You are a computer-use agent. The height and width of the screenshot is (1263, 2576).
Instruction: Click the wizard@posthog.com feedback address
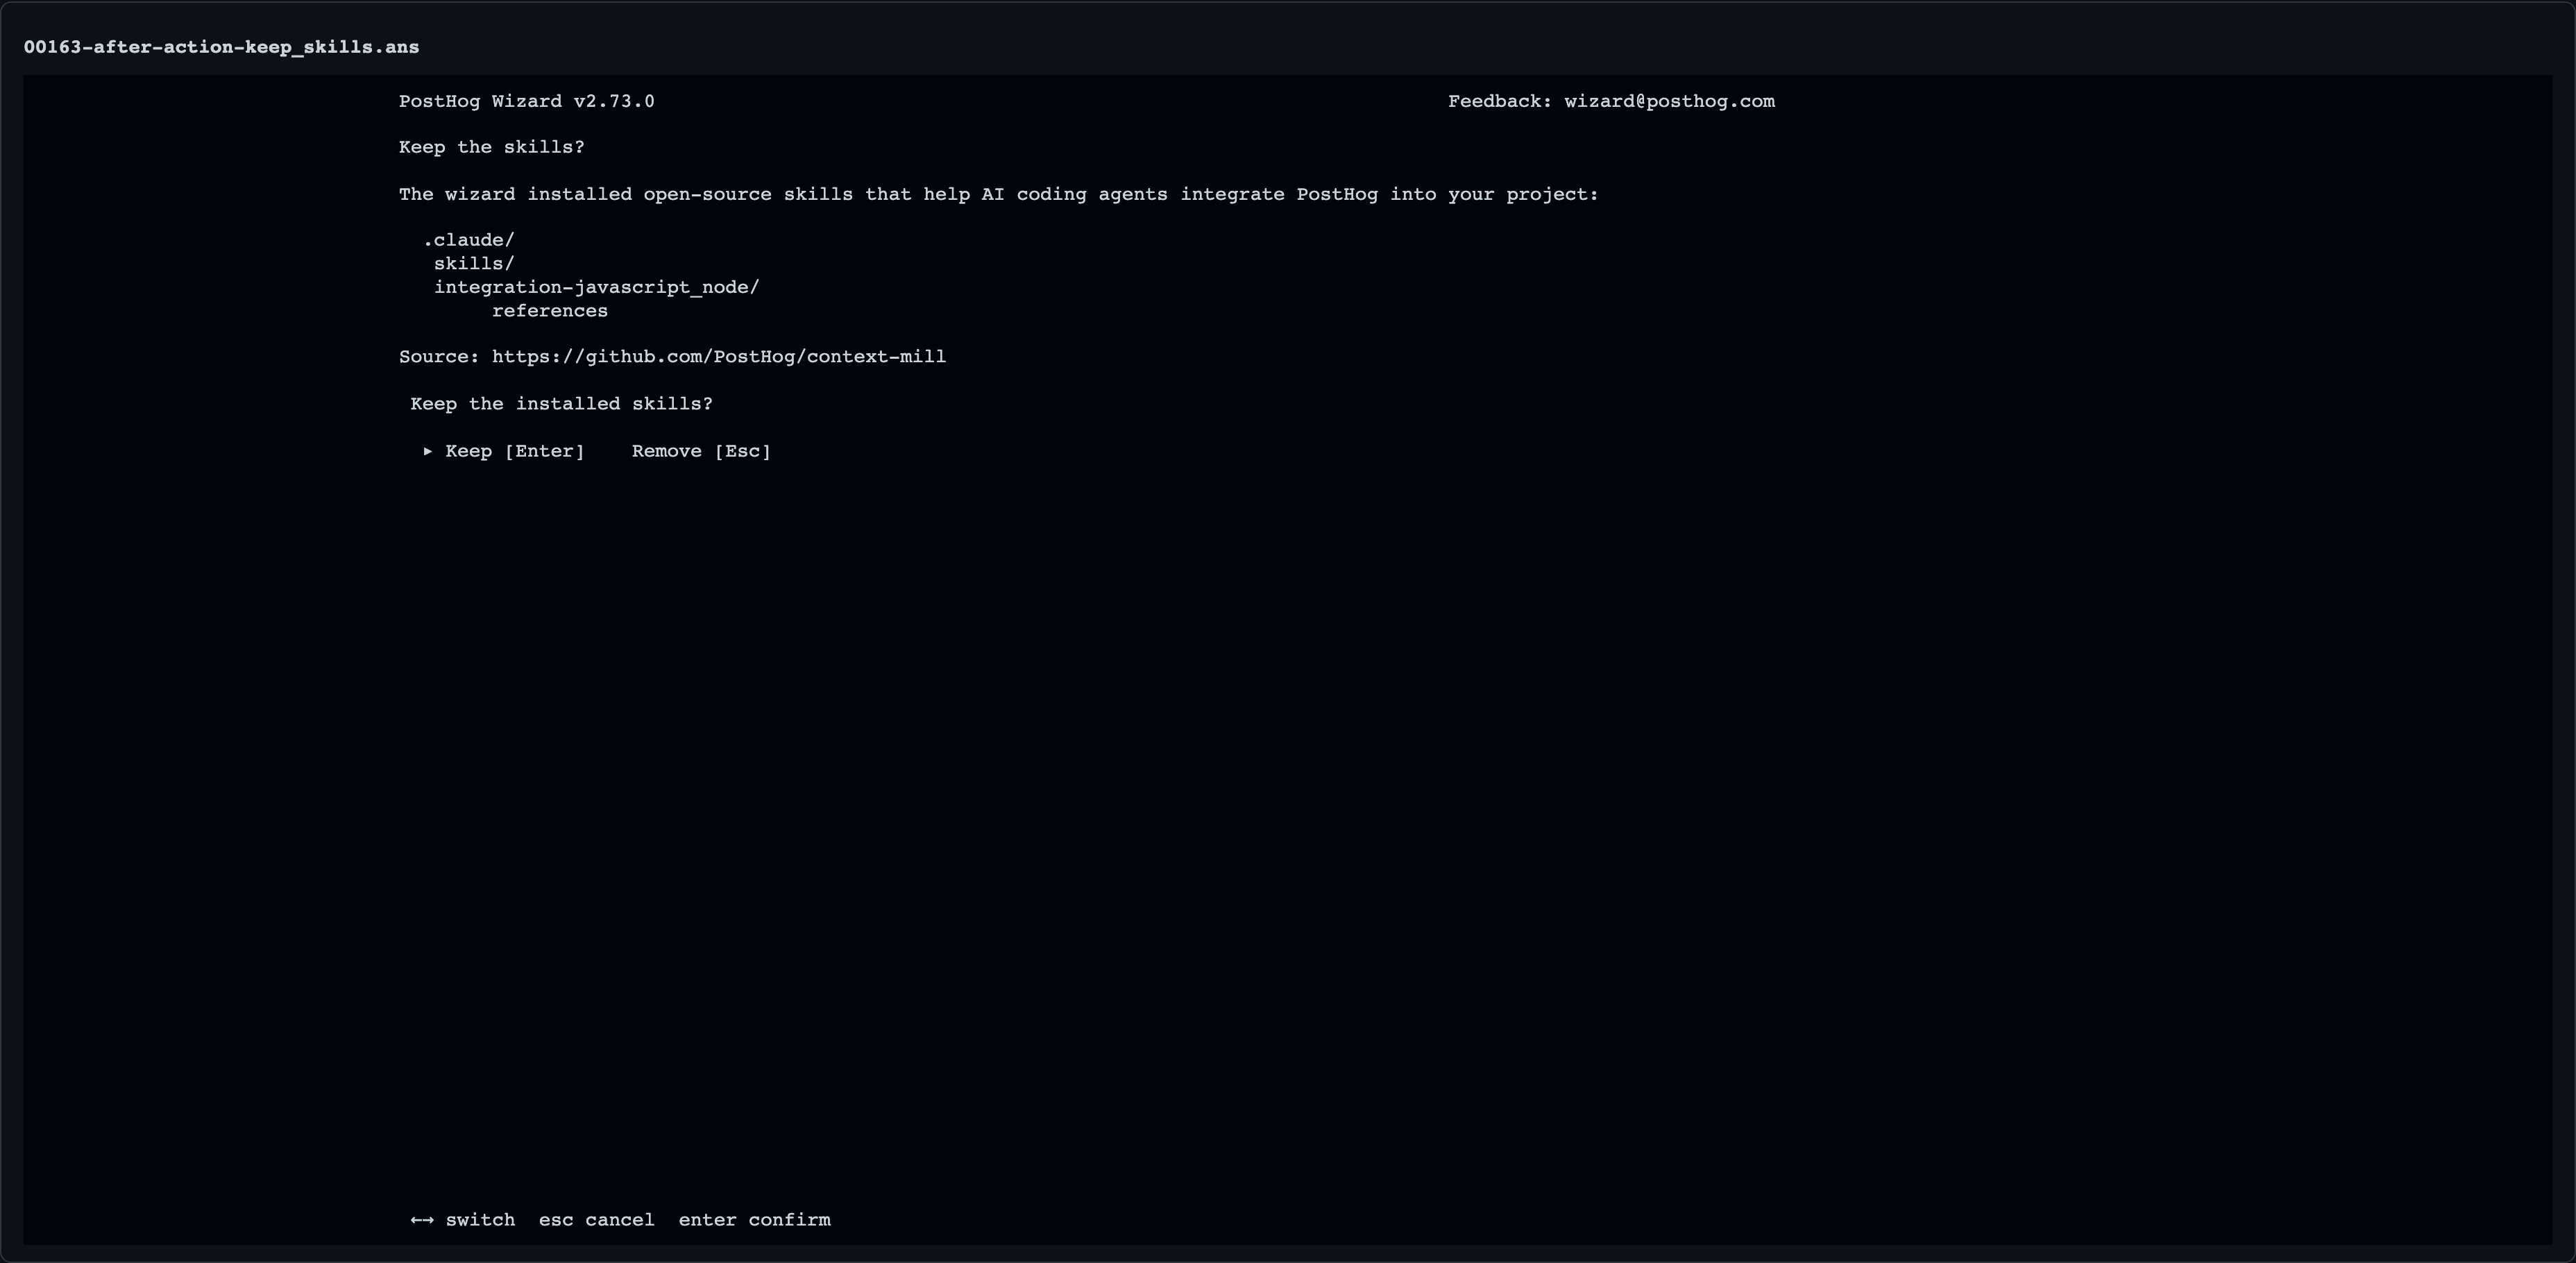(x=1670, y=101)
